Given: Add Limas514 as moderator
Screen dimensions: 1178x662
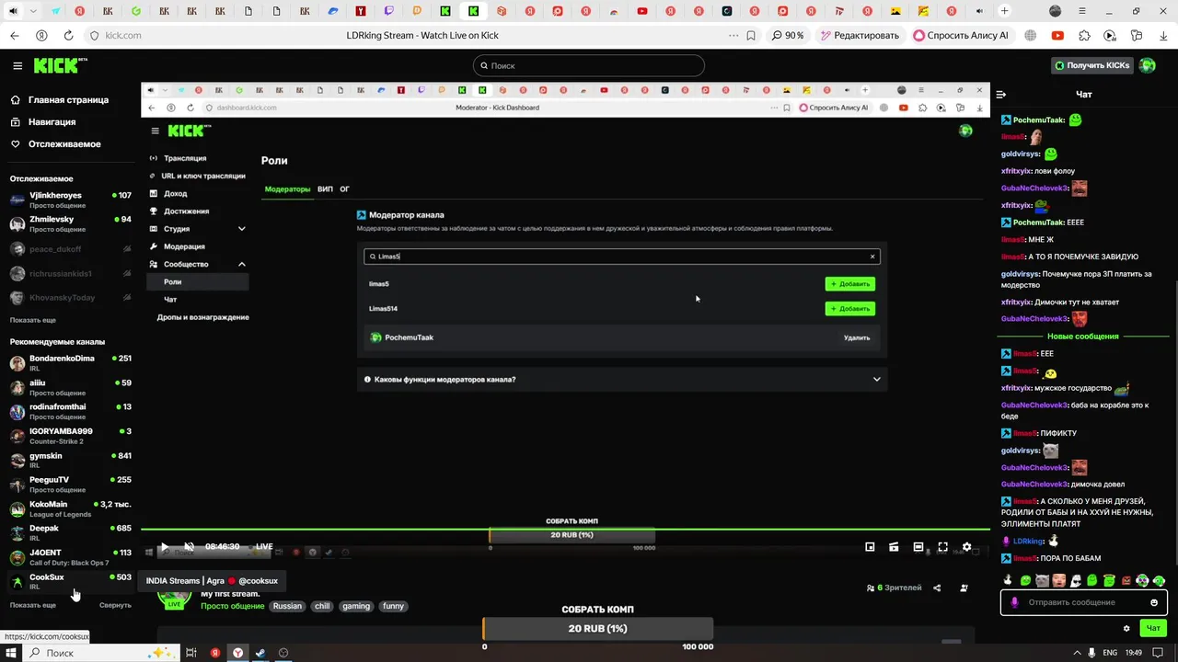Looking at the screenshot, I should click(x=849, y=309).
